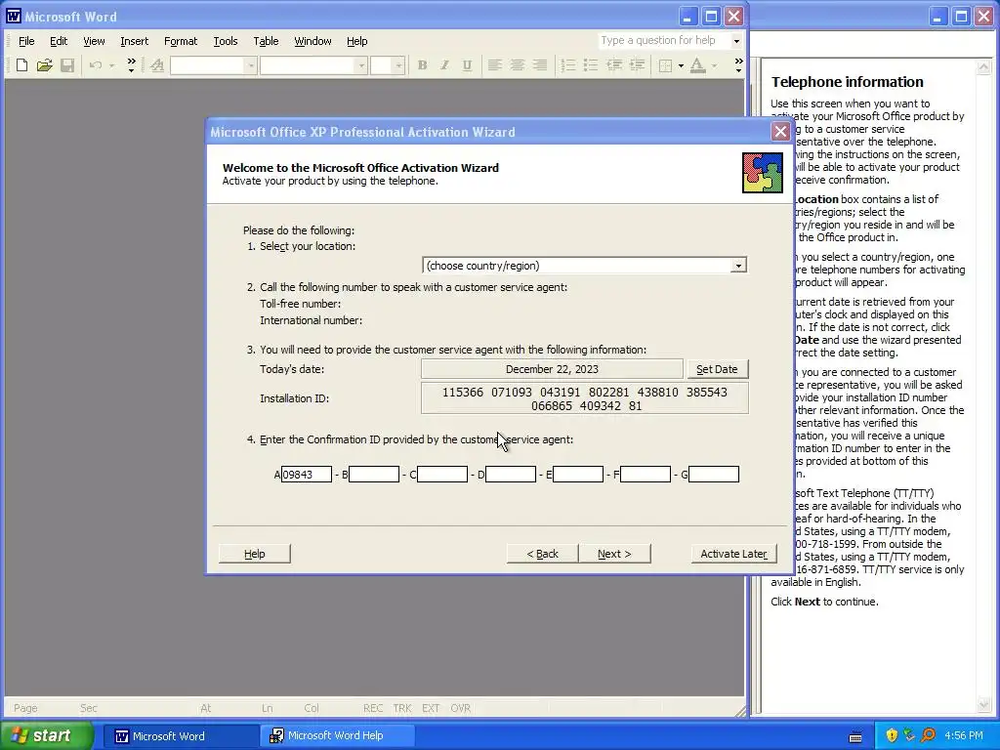
Task: Click the Office puzzle logo in the wizard
Action: tap(762, 173)
